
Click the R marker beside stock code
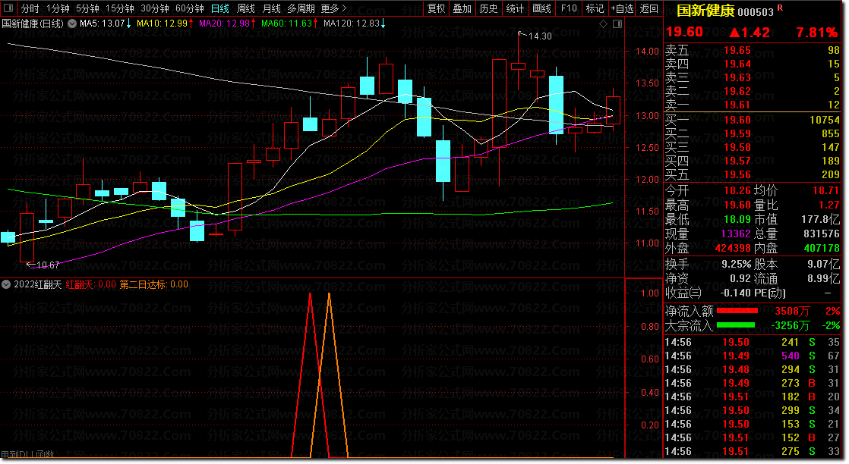780,8
